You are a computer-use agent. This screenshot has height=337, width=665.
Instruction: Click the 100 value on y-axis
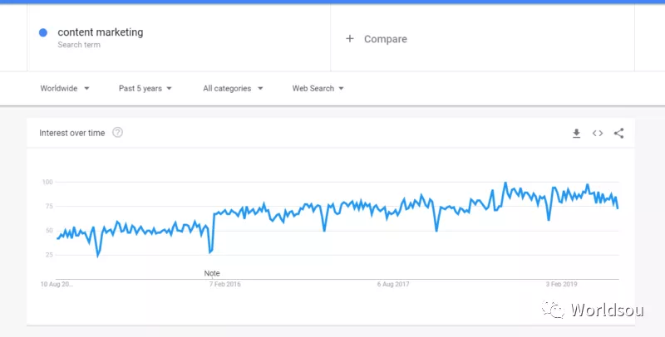click(x=47, y=182)
